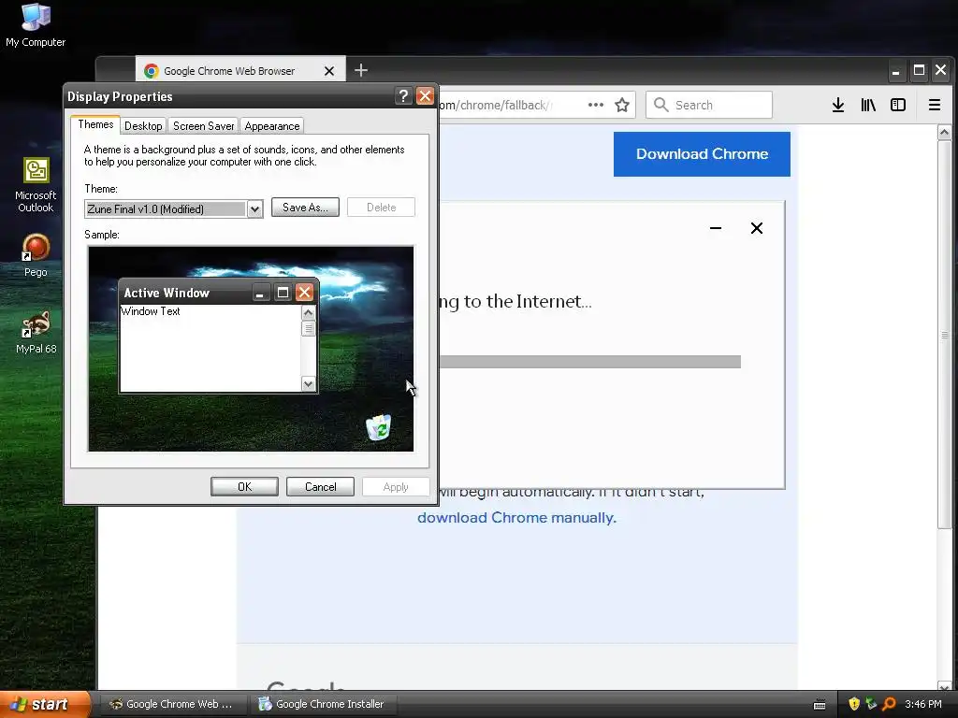
Task: Switch to the Appearance tab
Action: 272,126
